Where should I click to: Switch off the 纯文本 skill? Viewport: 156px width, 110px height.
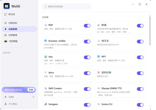tap(140, 41)
